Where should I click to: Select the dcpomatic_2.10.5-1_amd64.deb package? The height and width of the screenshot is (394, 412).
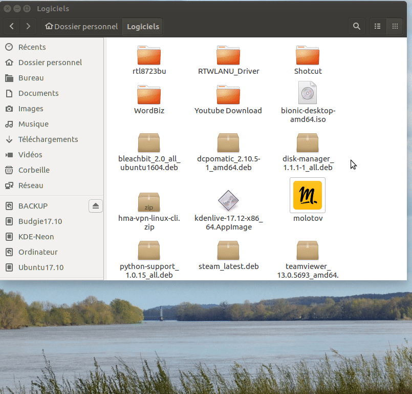coord(228,152)
